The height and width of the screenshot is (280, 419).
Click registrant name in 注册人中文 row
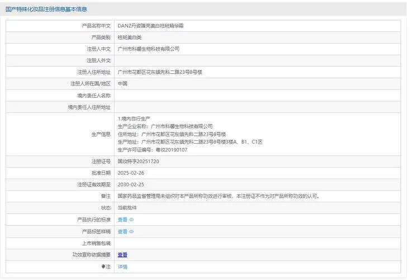click(x=149, y=49)
